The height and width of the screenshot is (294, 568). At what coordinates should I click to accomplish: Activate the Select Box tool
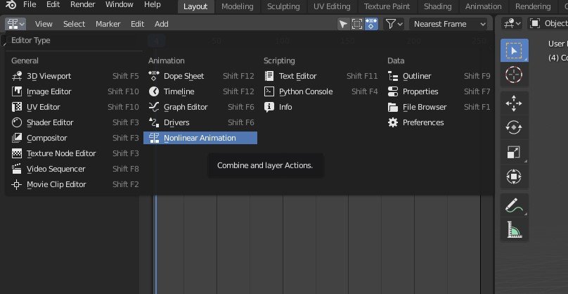(514, 50)
